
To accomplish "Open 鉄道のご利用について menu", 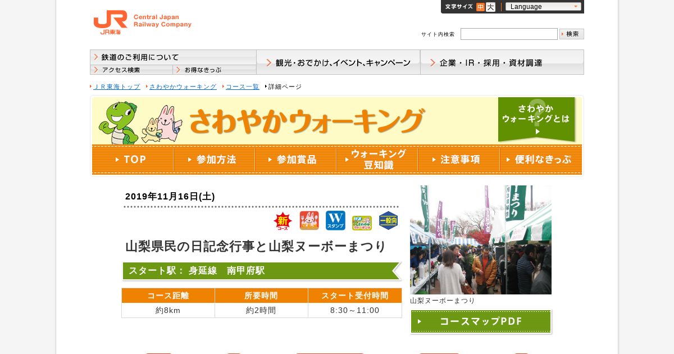I will 173,57.
